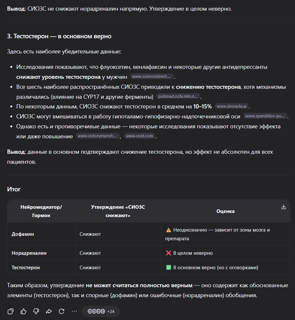Viewport: 295px width, 320px height.
Task: Like the answer with thumbs up
Action: point(24,311)
